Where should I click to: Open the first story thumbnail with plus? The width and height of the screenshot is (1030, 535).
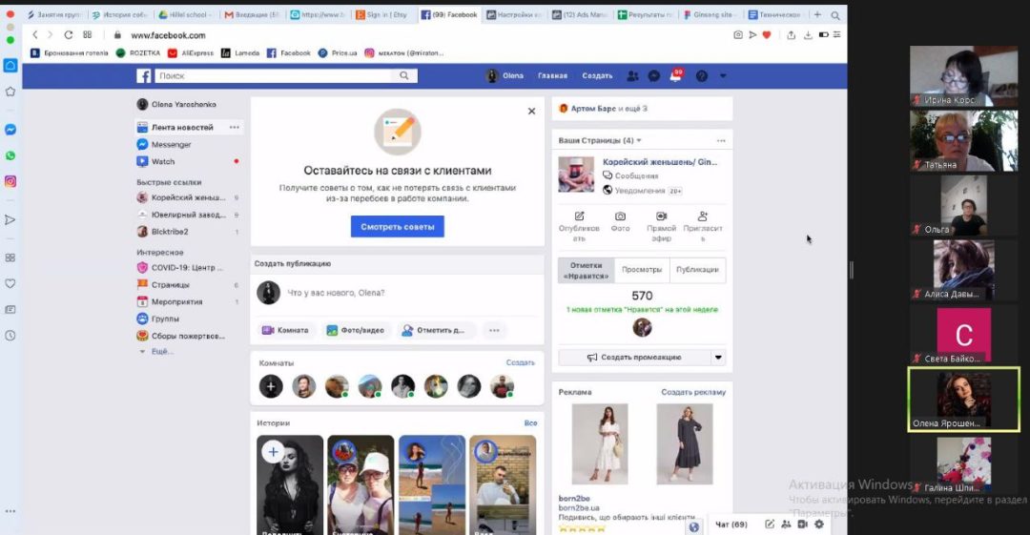click(x=289, y=484)
